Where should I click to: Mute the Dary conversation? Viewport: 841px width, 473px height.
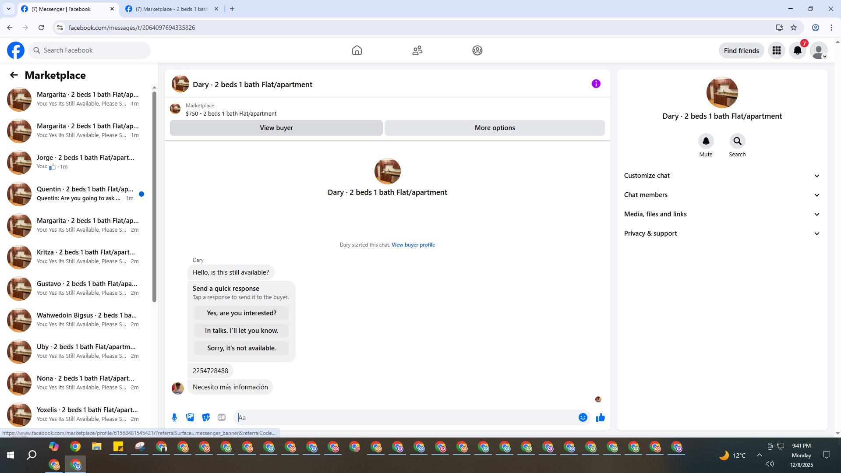click(x=706, y=141)
